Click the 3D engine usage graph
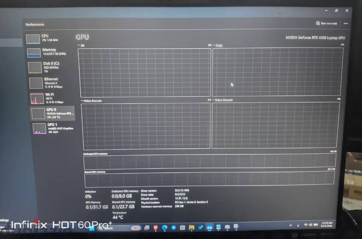Image resolution: width=362 pixels, height=239 pixels. (145, 72)
